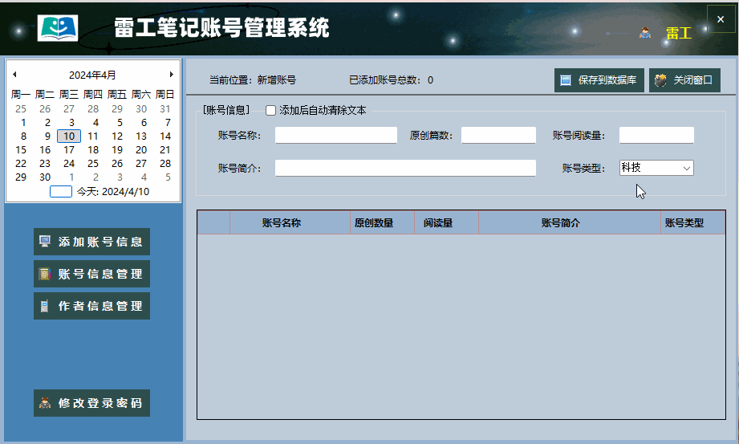Click the 2024年4月 calendar title
Screen dimensions: 739x444
pyautogui.click(x=92, y=75)
